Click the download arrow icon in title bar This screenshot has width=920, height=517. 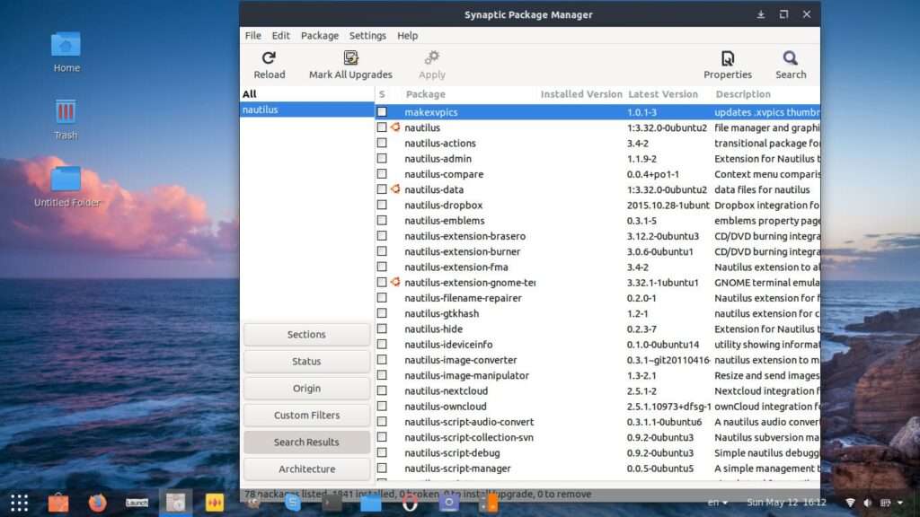(x=760, y=14)
